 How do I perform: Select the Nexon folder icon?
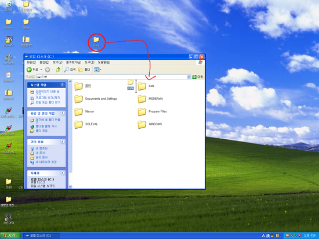(78, 111)
